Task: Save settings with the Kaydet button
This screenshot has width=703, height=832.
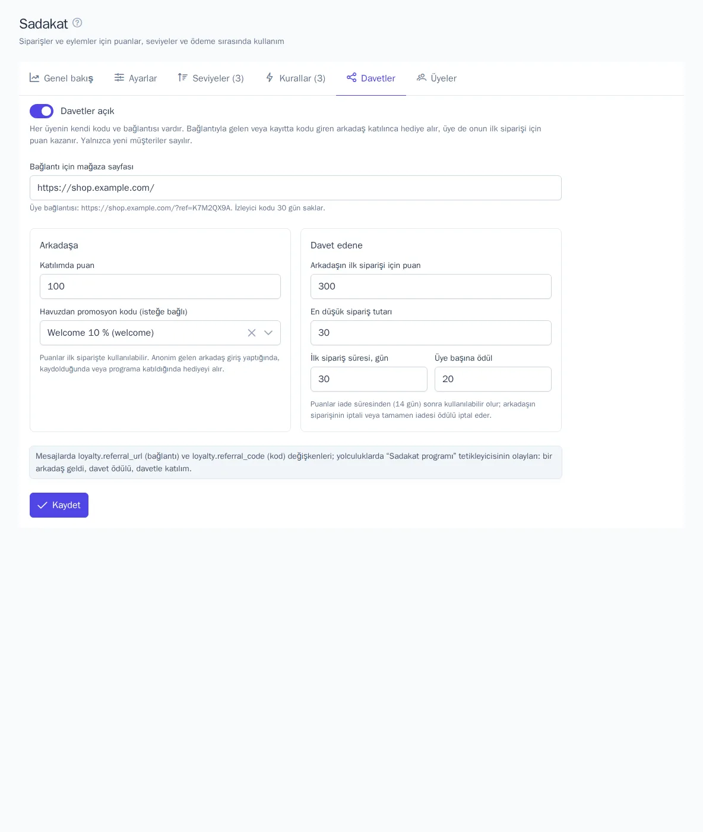Action: (x=59, y=505)
